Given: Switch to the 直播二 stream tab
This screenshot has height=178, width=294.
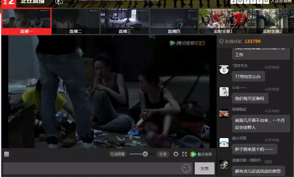Looking at the screenshot, I should pyautogui.click(x=75, y=22).
